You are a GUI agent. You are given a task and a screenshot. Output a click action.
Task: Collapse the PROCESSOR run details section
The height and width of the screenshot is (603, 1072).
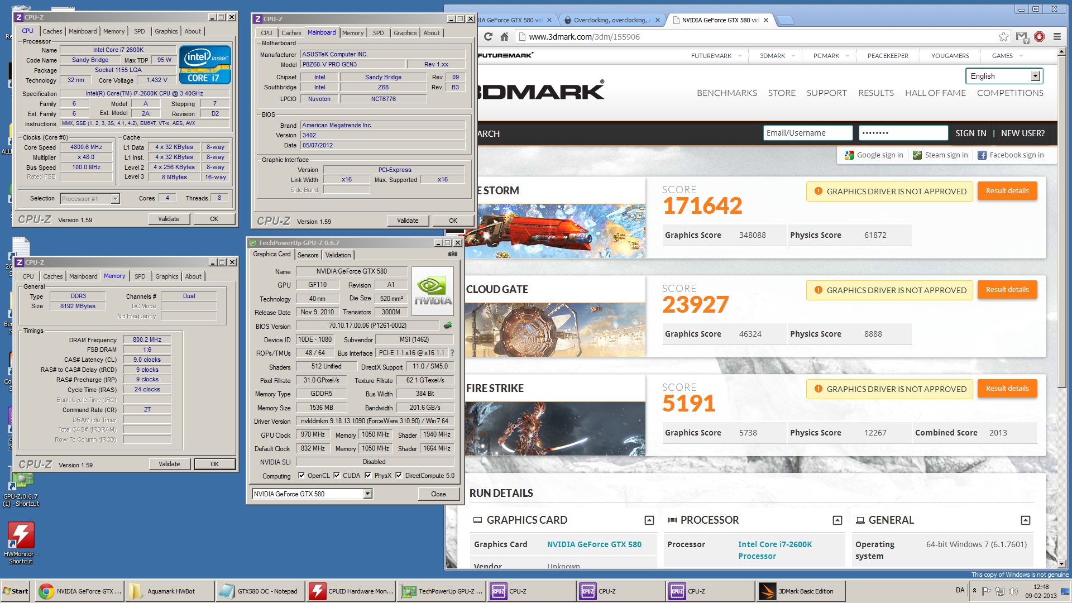pyautogui.click(x=837, y=520)
